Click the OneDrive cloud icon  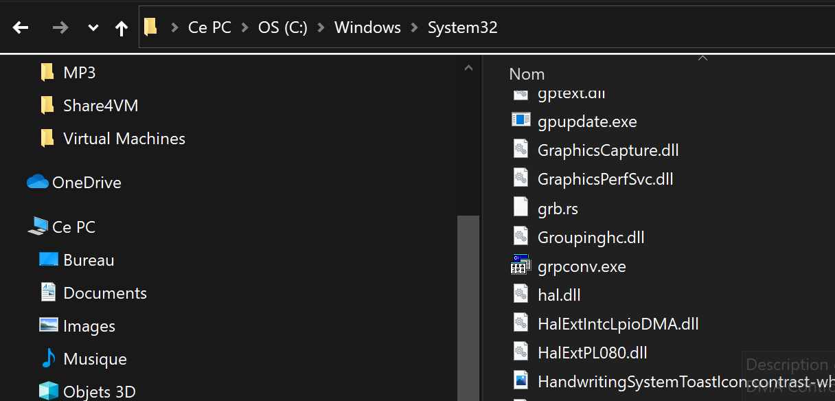(38, 182)
